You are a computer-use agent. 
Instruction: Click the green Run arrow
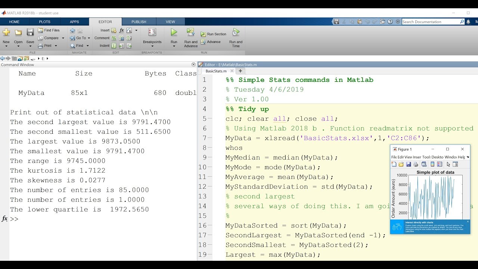pyautogui.click(x=174, y=33)
